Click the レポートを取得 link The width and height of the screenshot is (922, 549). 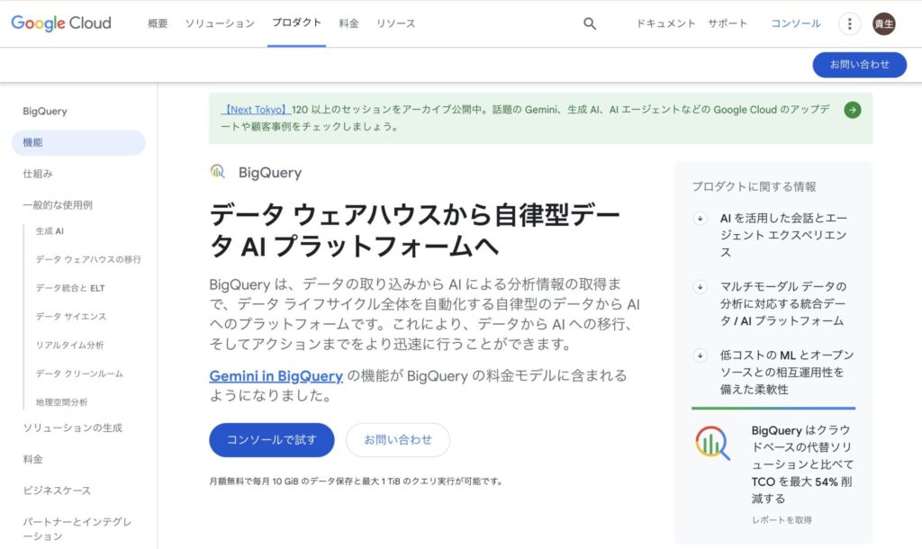coord(782,519)
